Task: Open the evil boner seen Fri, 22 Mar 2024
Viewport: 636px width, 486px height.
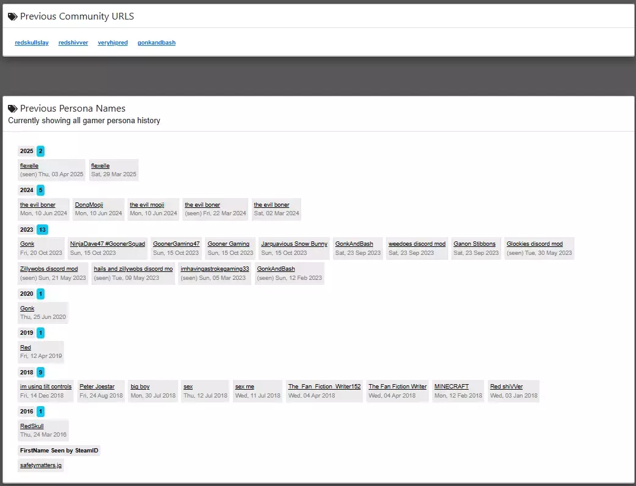Action: pyautogui.click(x=202, y=205)
